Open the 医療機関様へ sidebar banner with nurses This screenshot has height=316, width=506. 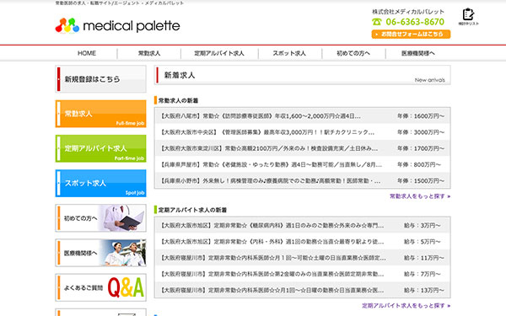point(100,253)
